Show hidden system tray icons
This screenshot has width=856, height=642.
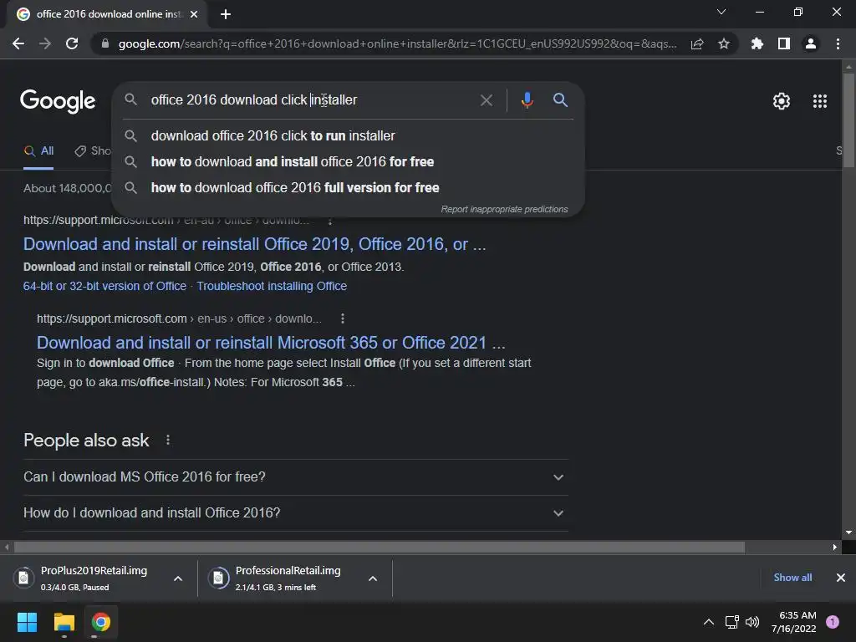pos(709,622)
